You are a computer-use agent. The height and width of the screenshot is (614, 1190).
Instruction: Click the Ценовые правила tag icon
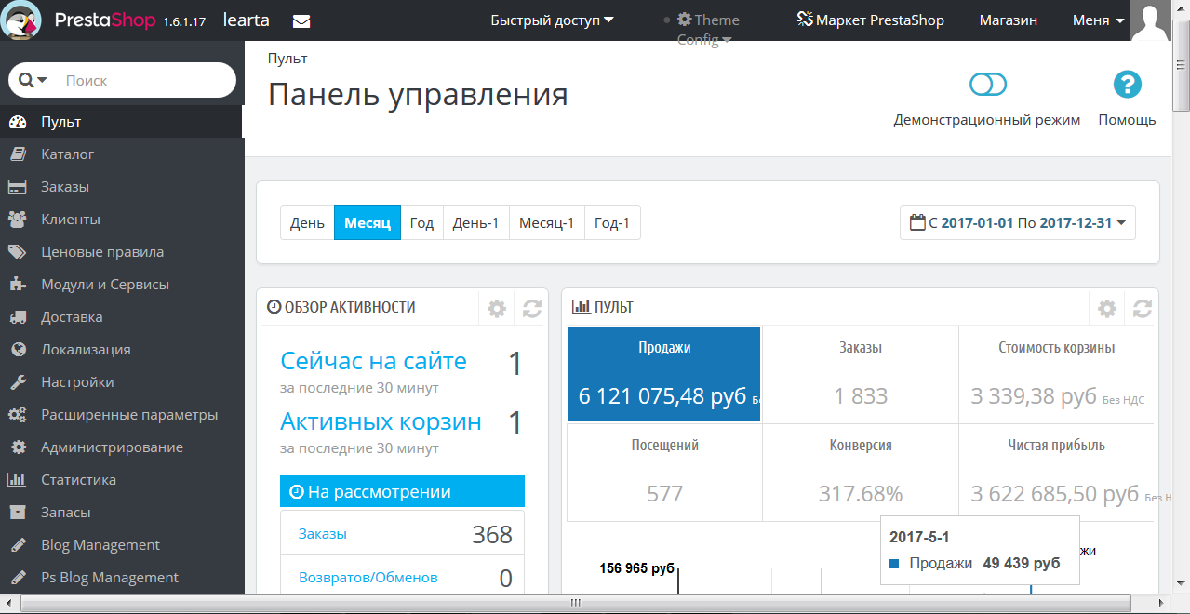(17, 252)
